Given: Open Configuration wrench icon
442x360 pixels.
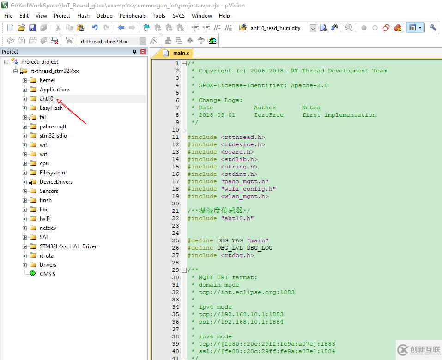Looking at the screenshot, I should coord(433,28).
